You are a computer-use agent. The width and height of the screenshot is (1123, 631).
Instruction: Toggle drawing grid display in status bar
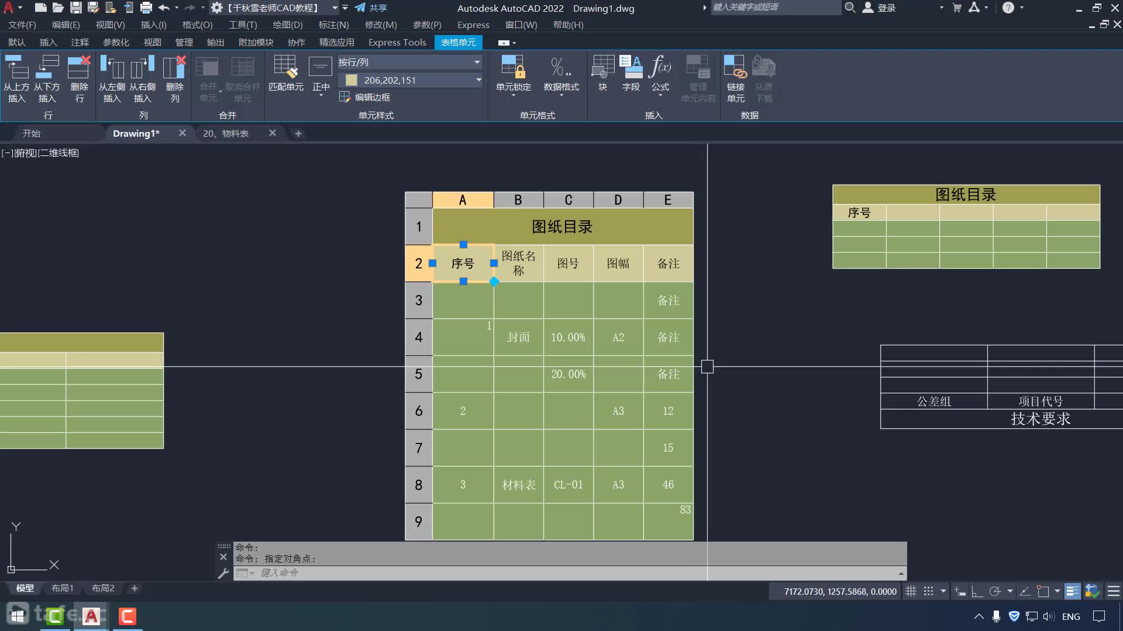(911, 591)
